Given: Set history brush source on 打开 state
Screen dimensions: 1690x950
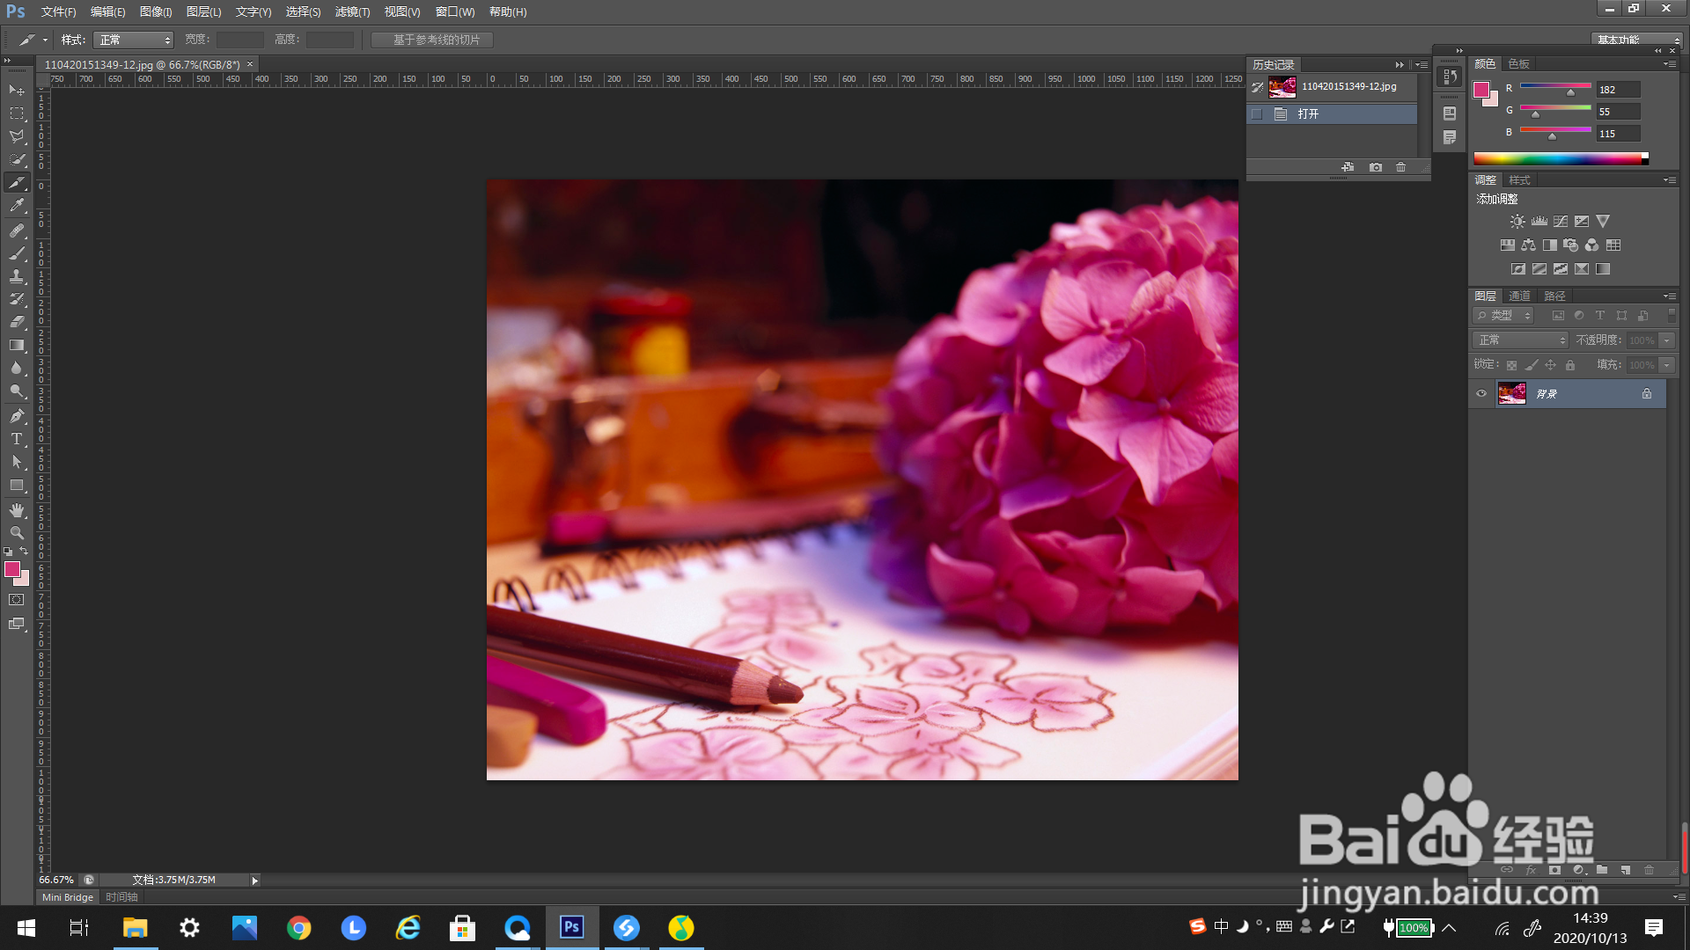Looking at the screenshot, I should tap(1257, 114).
